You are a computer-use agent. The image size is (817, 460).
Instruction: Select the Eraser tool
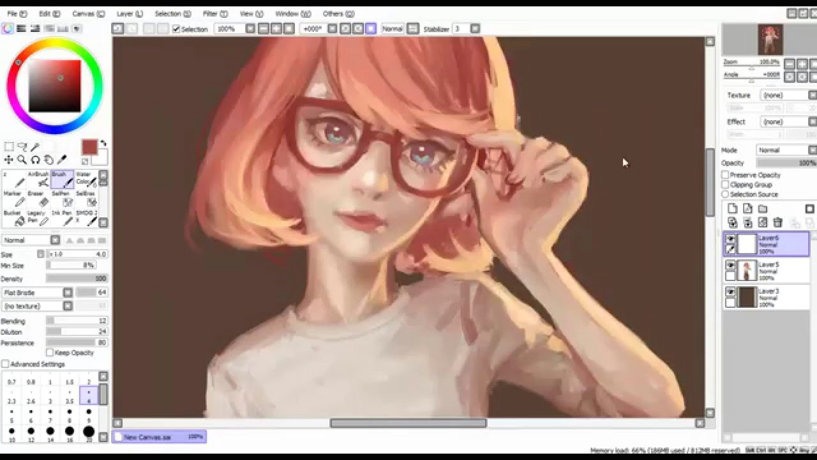click(x=36, y=199)
